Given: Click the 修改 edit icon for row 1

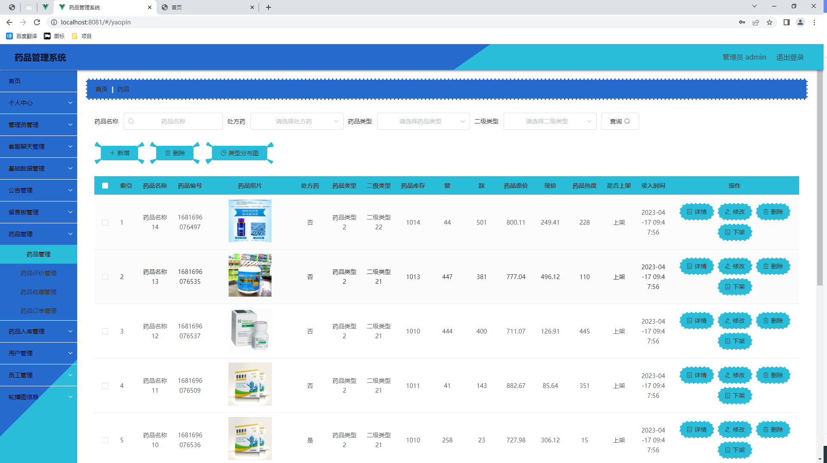Looking at the screenshot, I should point(727,211).
